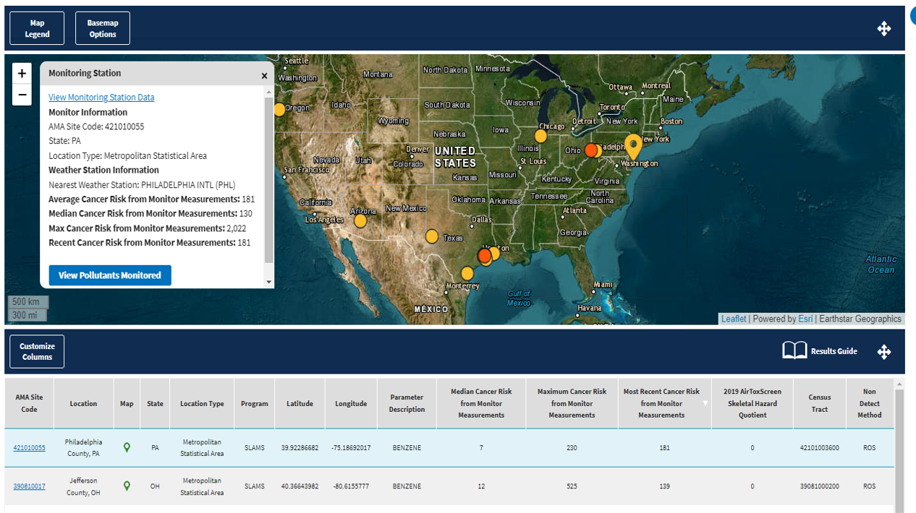Select the Arizona monitoring station marker
The height and width of the screenshot is (513, 916).
(x=360, y=220)
